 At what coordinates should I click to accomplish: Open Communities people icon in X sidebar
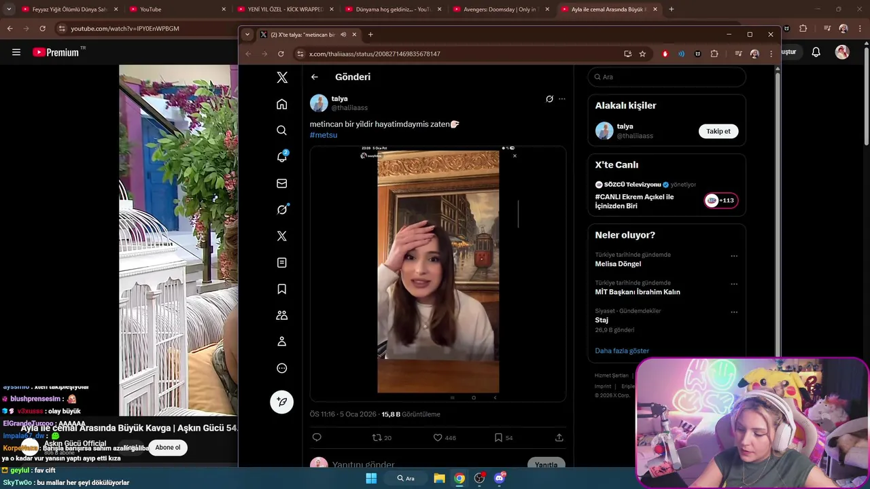point(282,315)
